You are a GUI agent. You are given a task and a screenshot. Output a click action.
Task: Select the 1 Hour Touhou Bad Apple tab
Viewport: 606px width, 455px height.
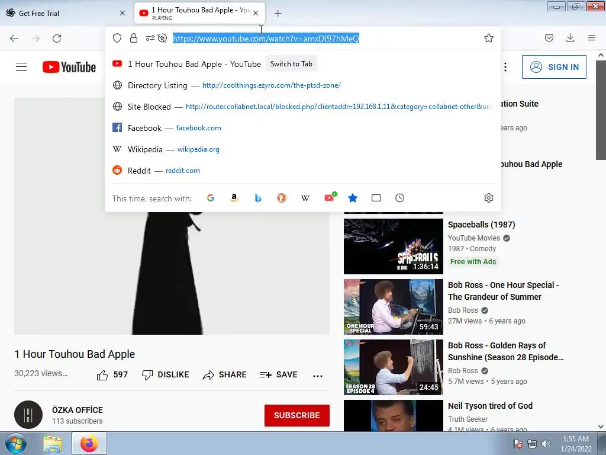(x=200, y=13)
